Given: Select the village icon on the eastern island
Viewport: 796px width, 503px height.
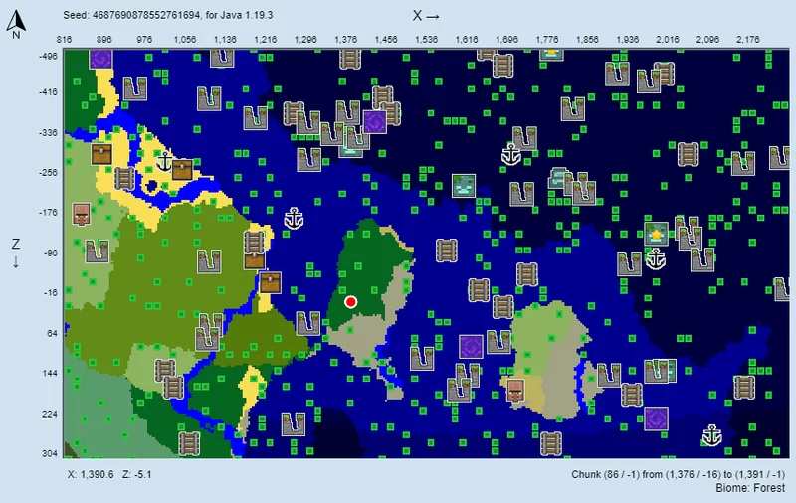Looking at the screenshot, I should pyautogui.click(x=515, y=390).
